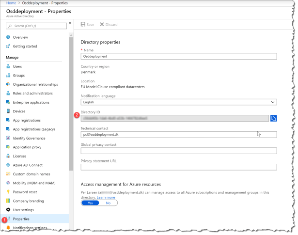Click the Password reset key icon
Screen dimensions: 298x235
[8, 192]
